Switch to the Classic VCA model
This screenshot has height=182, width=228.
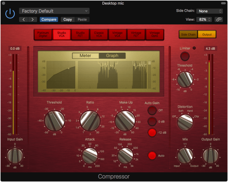click(x=99, y=34)
